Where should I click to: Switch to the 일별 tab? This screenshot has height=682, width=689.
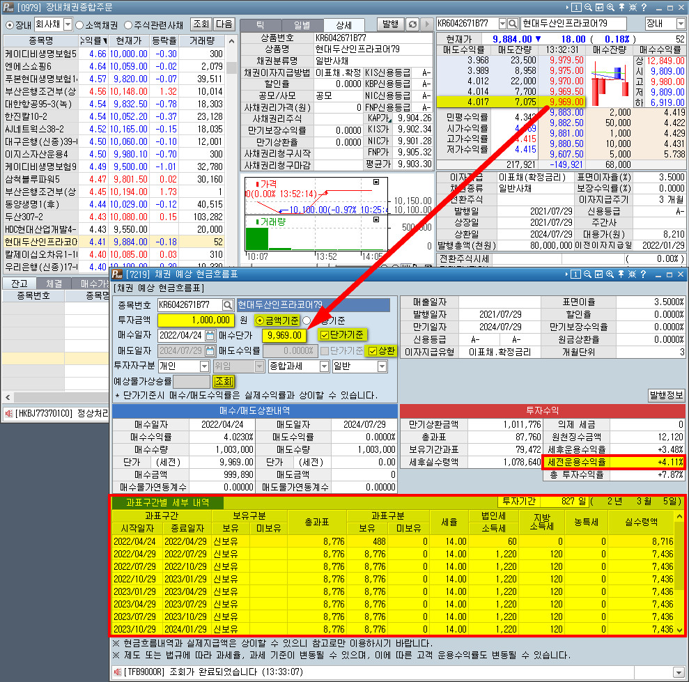[302, 26]
